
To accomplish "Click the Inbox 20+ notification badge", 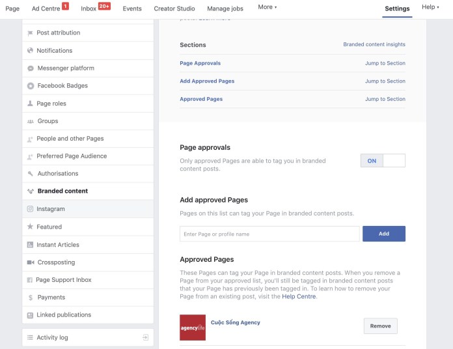I will click(x=104, y=6).
